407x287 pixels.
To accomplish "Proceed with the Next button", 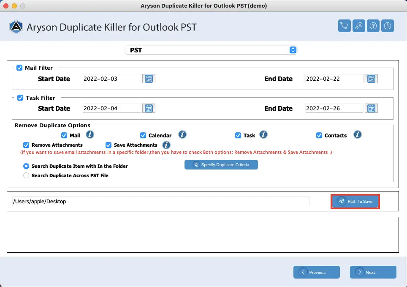I will (373, 272).
